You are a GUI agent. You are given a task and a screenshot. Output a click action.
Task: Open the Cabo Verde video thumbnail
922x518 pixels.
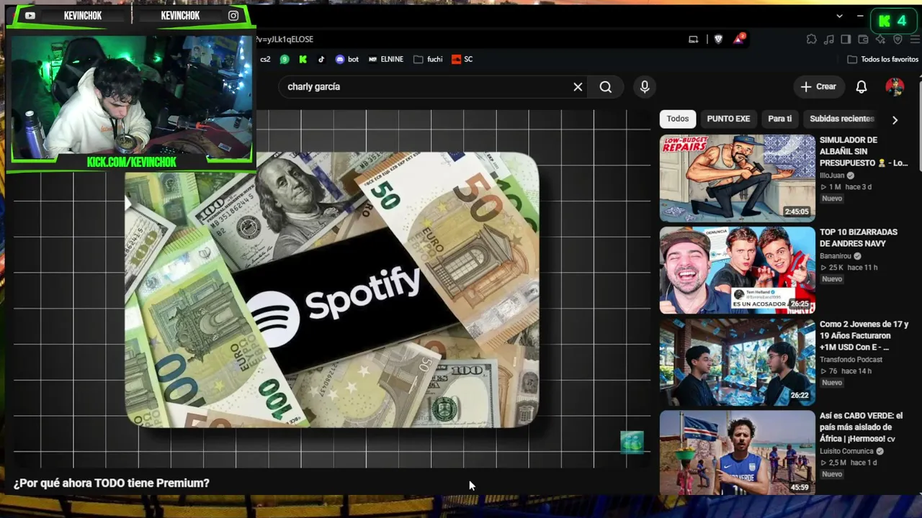click(x=738, y=453)
